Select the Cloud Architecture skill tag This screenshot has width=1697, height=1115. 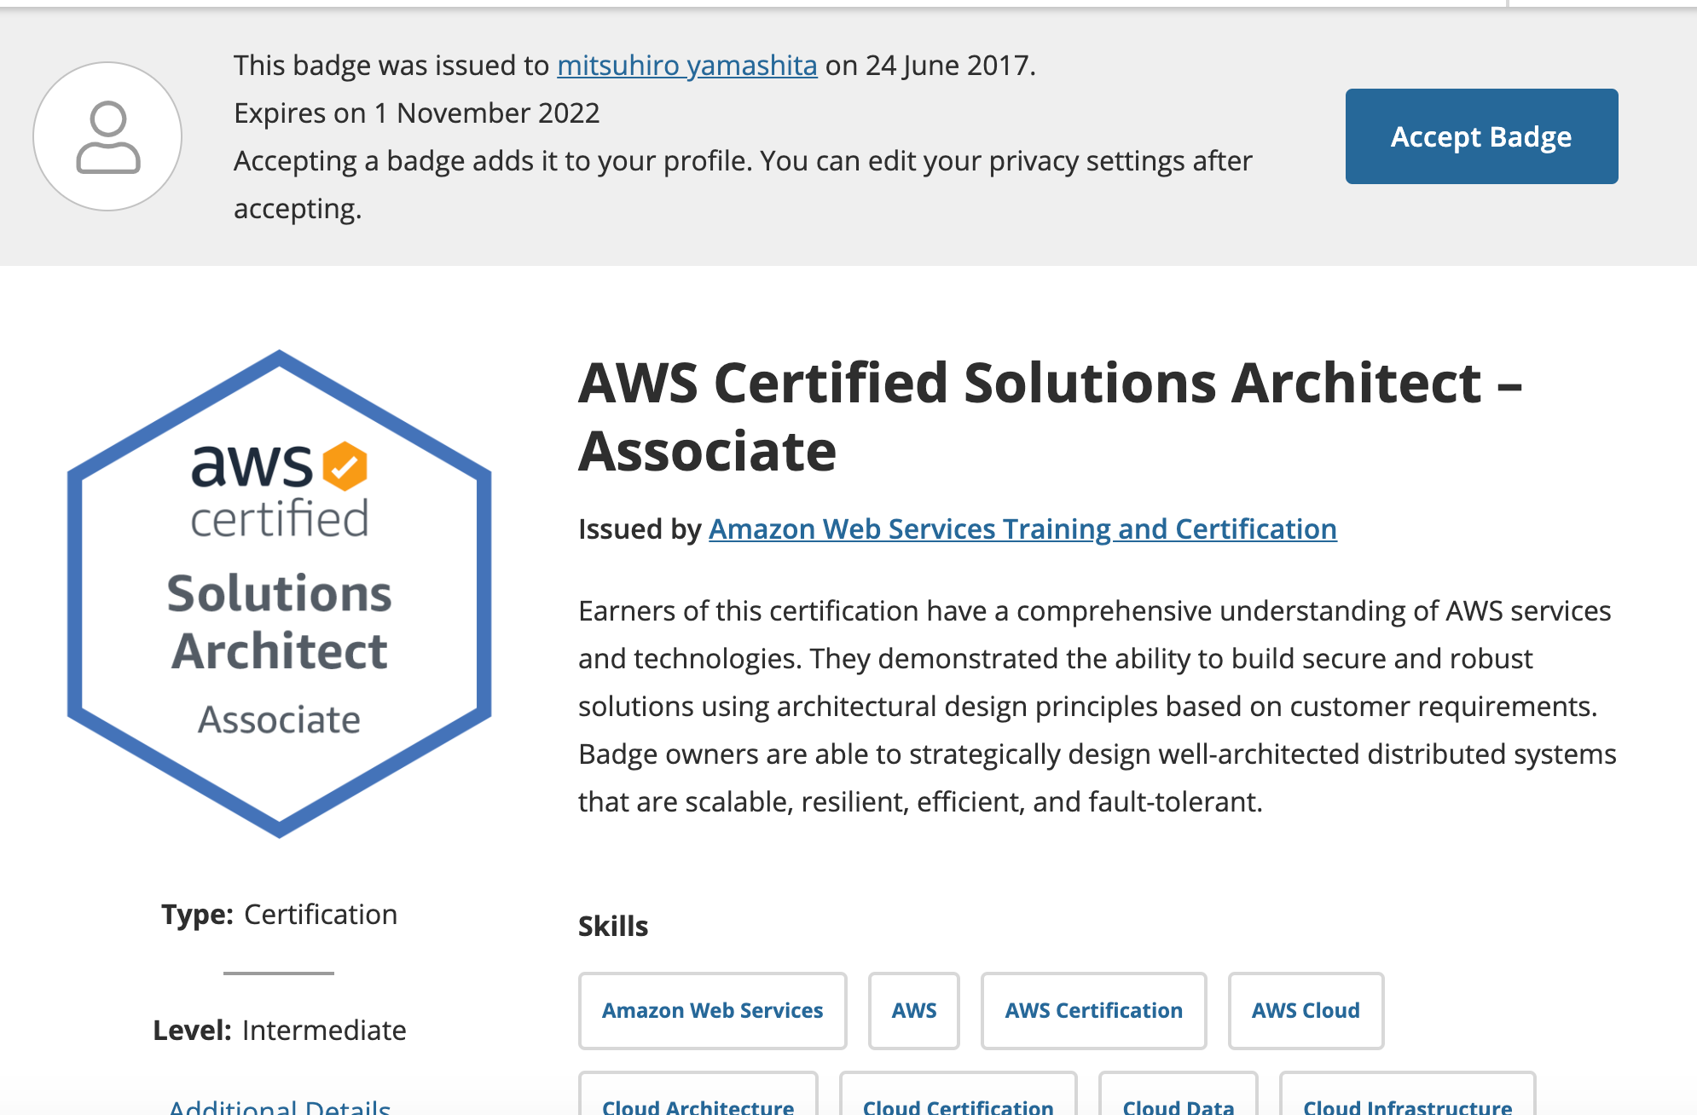pyautogui.click(x=698, y=1095)
